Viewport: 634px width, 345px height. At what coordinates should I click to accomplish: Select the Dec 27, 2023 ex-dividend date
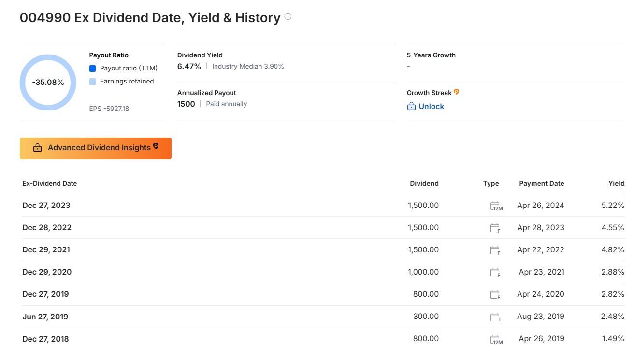pos(46,206)
